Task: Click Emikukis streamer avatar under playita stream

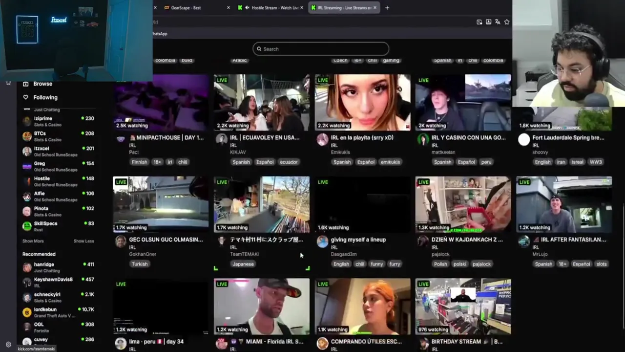Action: click(x=322, y=139)
